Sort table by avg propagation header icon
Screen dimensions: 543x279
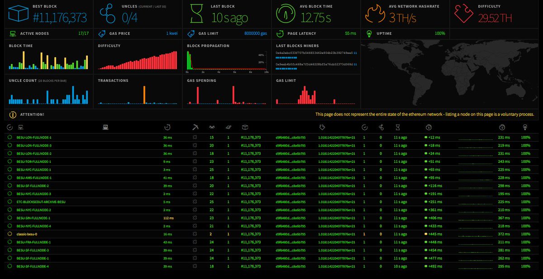tap(502, 128)
